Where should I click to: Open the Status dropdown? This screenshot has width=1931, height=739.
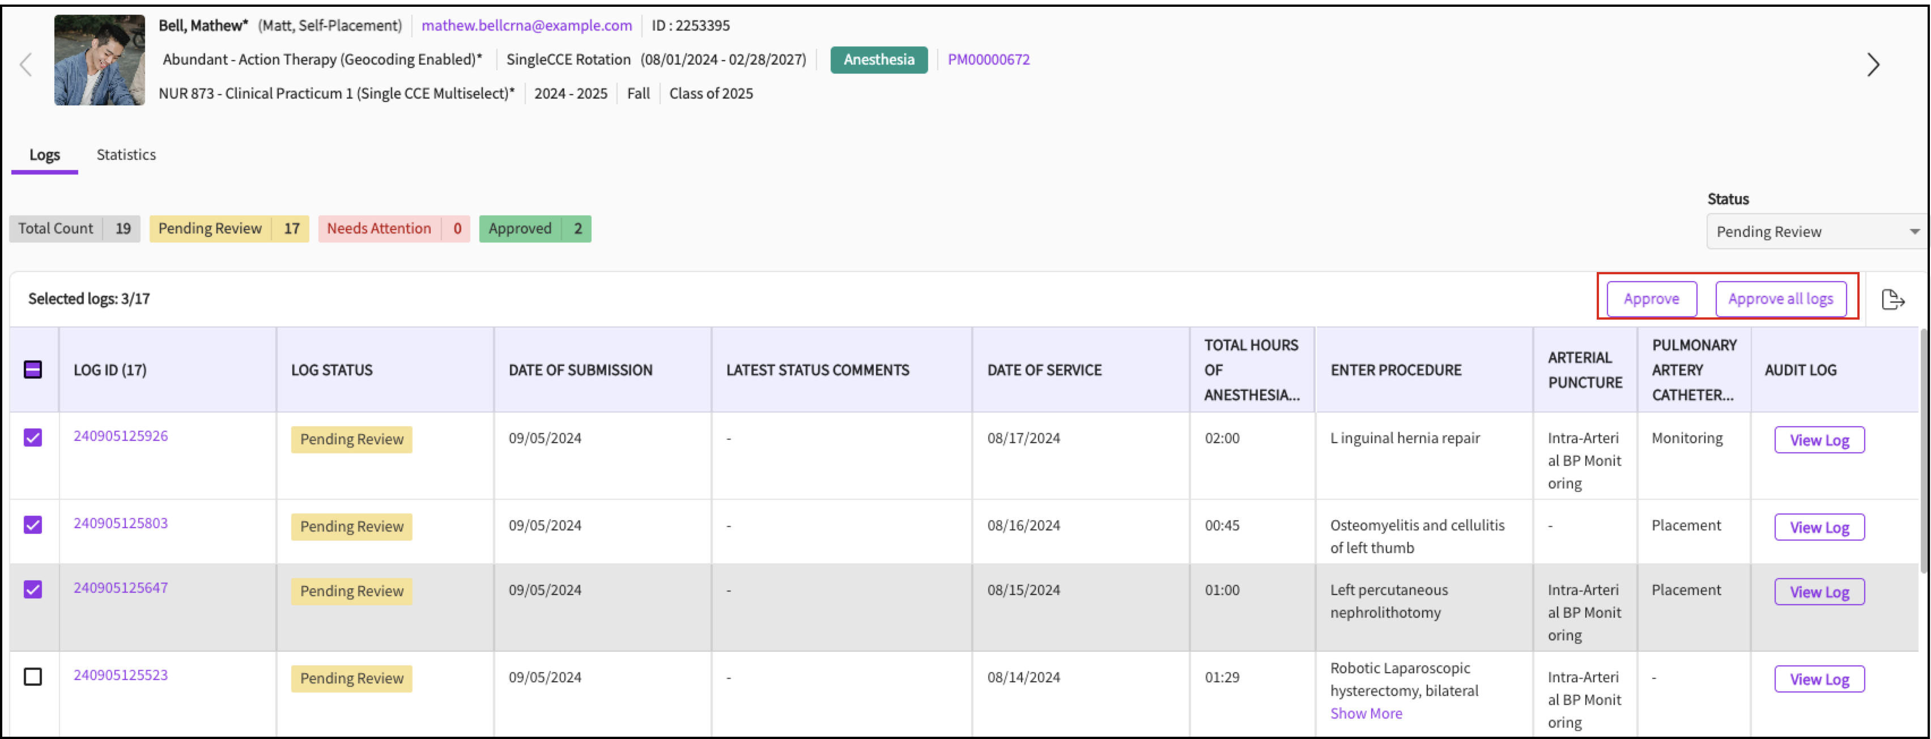point(1815,232)
